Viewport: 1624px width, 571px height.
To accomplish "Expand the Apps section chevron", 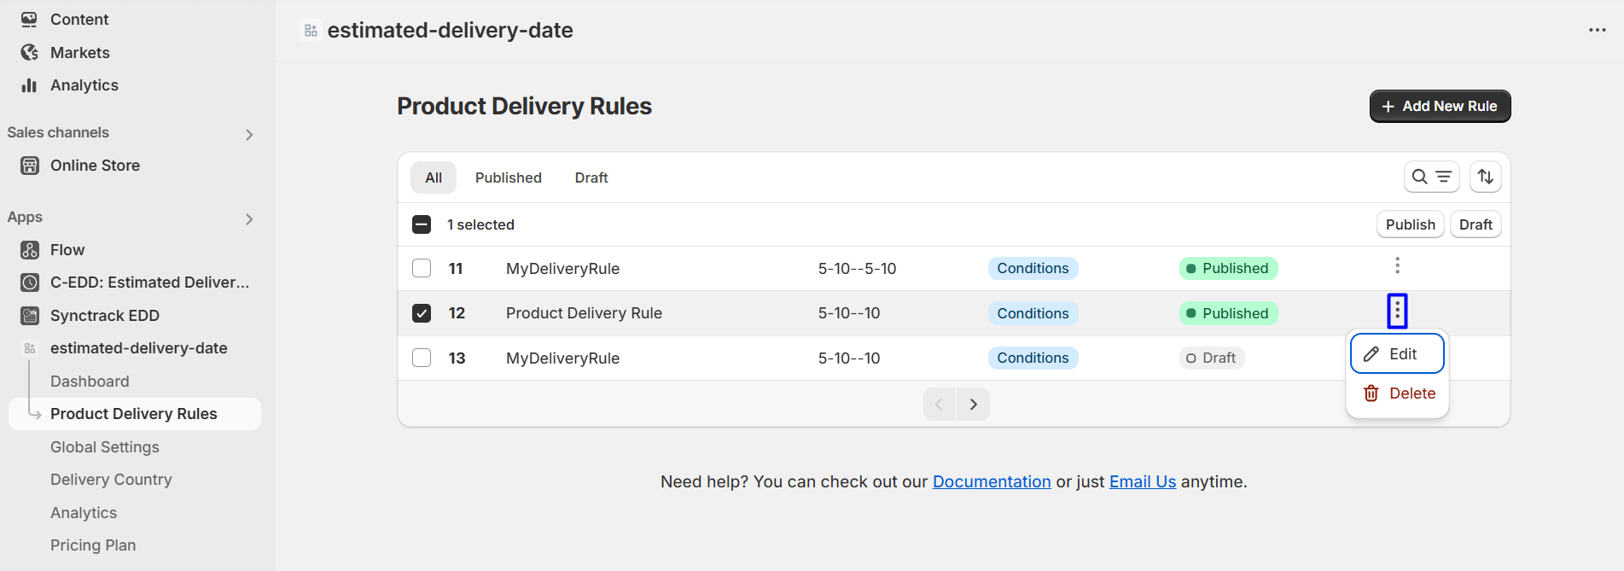I will click(249, 219).
